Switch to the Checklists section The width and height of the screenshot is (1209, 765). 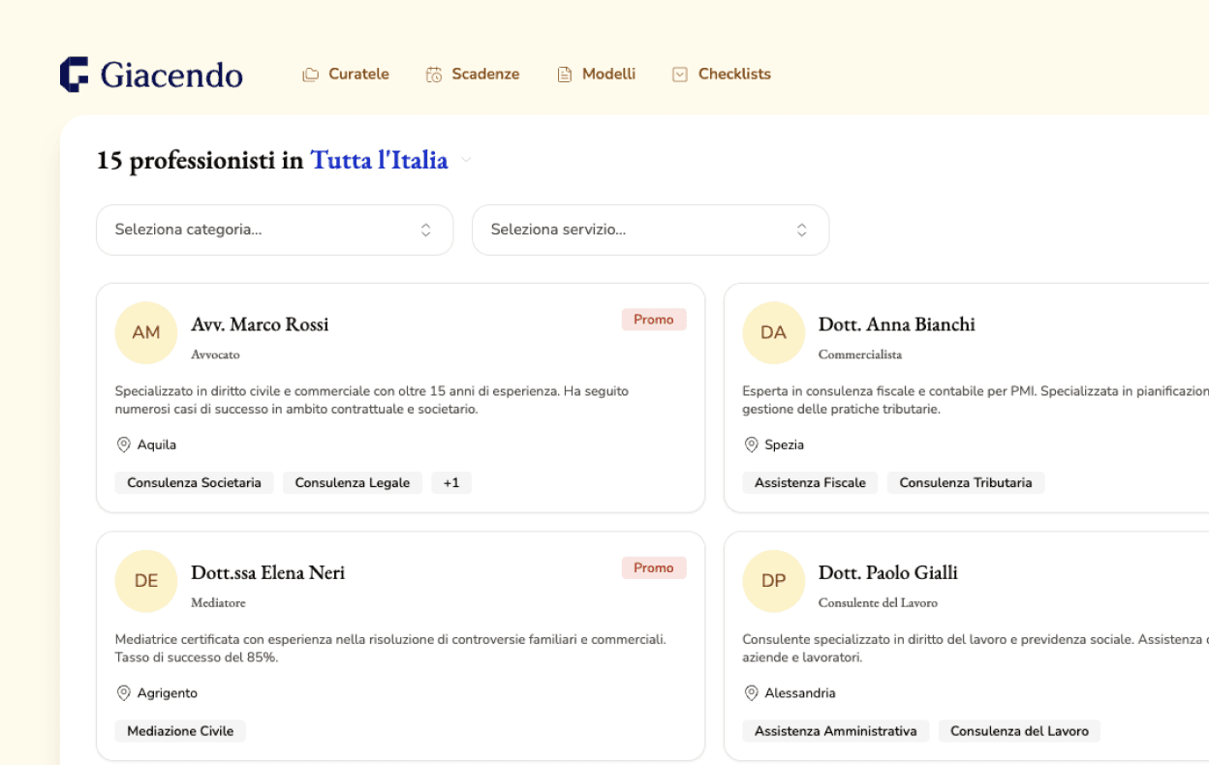(722, 75)
